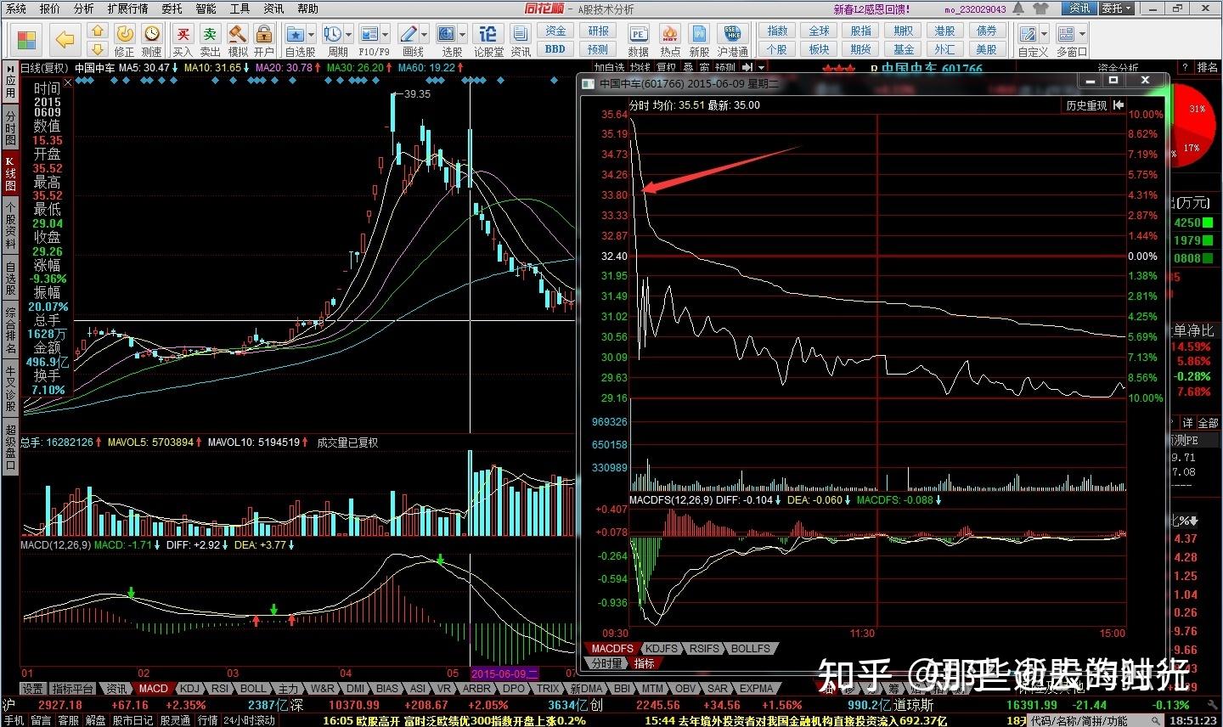The image size is (1223, 727).
Task: Open the 多窗口 multi-window icon
Action: click(1066, 34)
